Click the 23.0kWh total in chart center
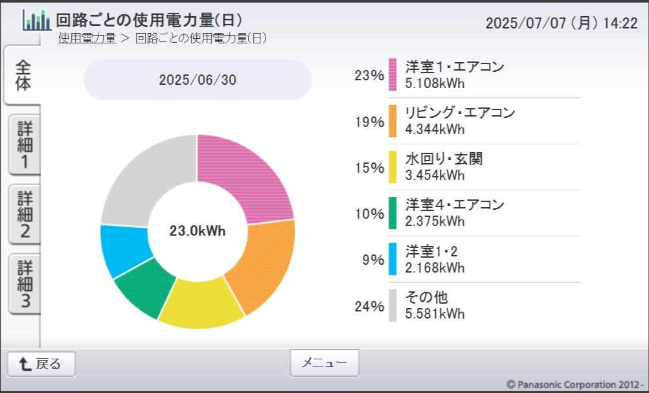Screen dimensions: 649x393 pos(198,231)
